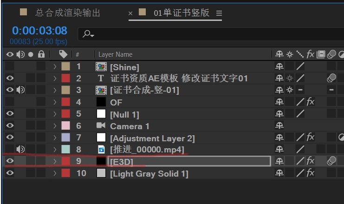Hide the E3D layer
Screen dimensions: 344x204
tap(10, 161)
